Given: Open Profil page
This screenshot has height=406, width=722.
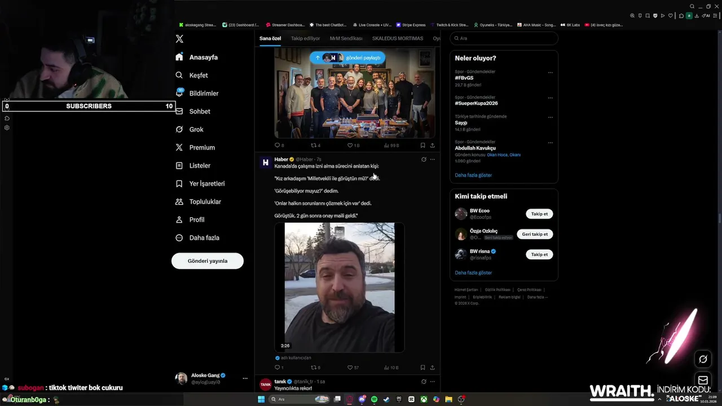Looking at the screenshot, I should pyautogui.click(x=190, y=219).
